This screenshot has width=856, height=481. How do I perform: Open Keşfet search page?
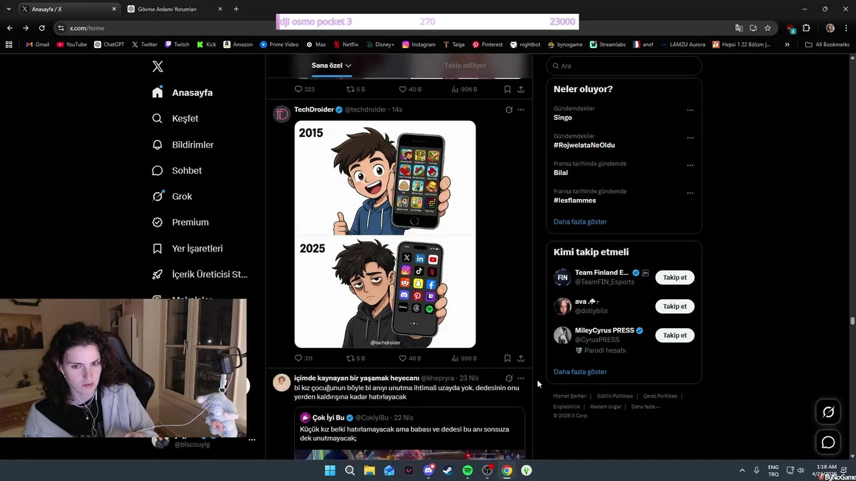(x=175, y=118)
